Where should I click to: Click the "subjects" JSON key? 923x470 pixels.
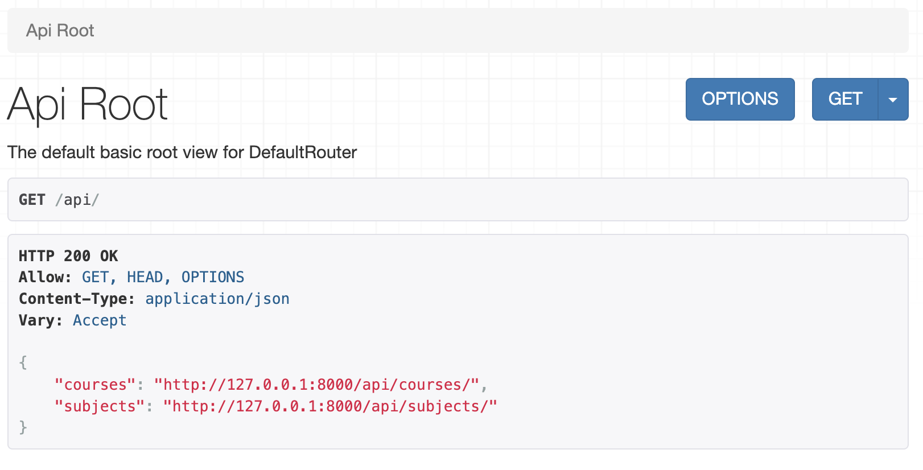[100, 406]
